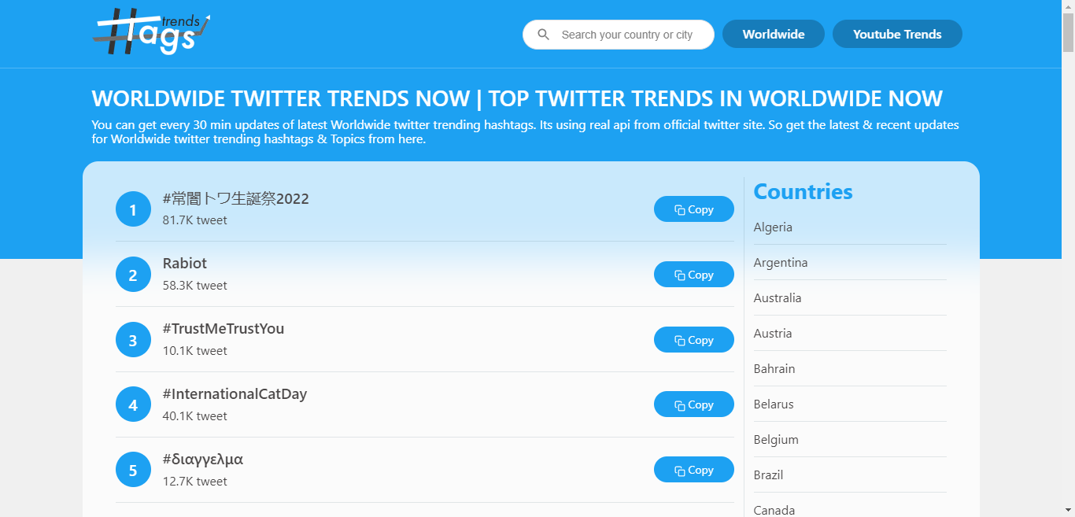View Bahrain twitter trends

point(774,368)
